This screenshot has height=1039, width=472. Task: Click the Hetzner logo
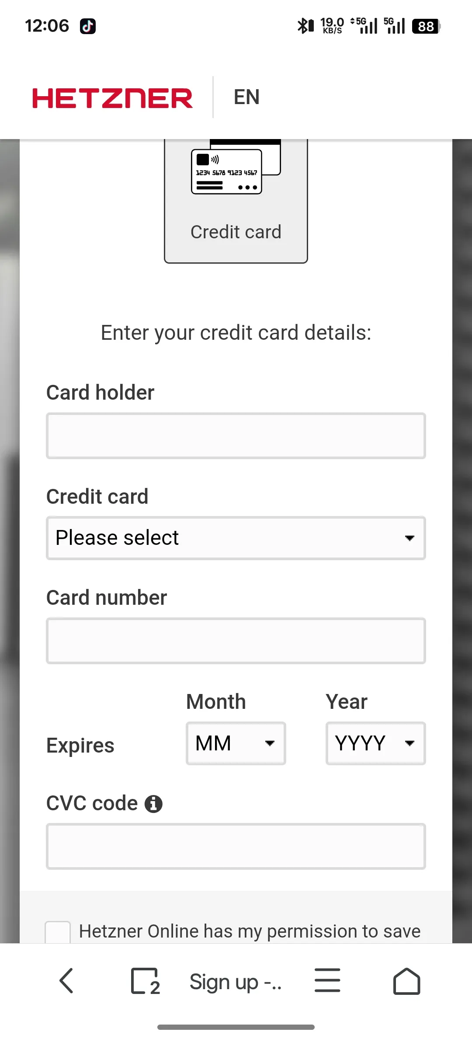[x=112, y=98]
